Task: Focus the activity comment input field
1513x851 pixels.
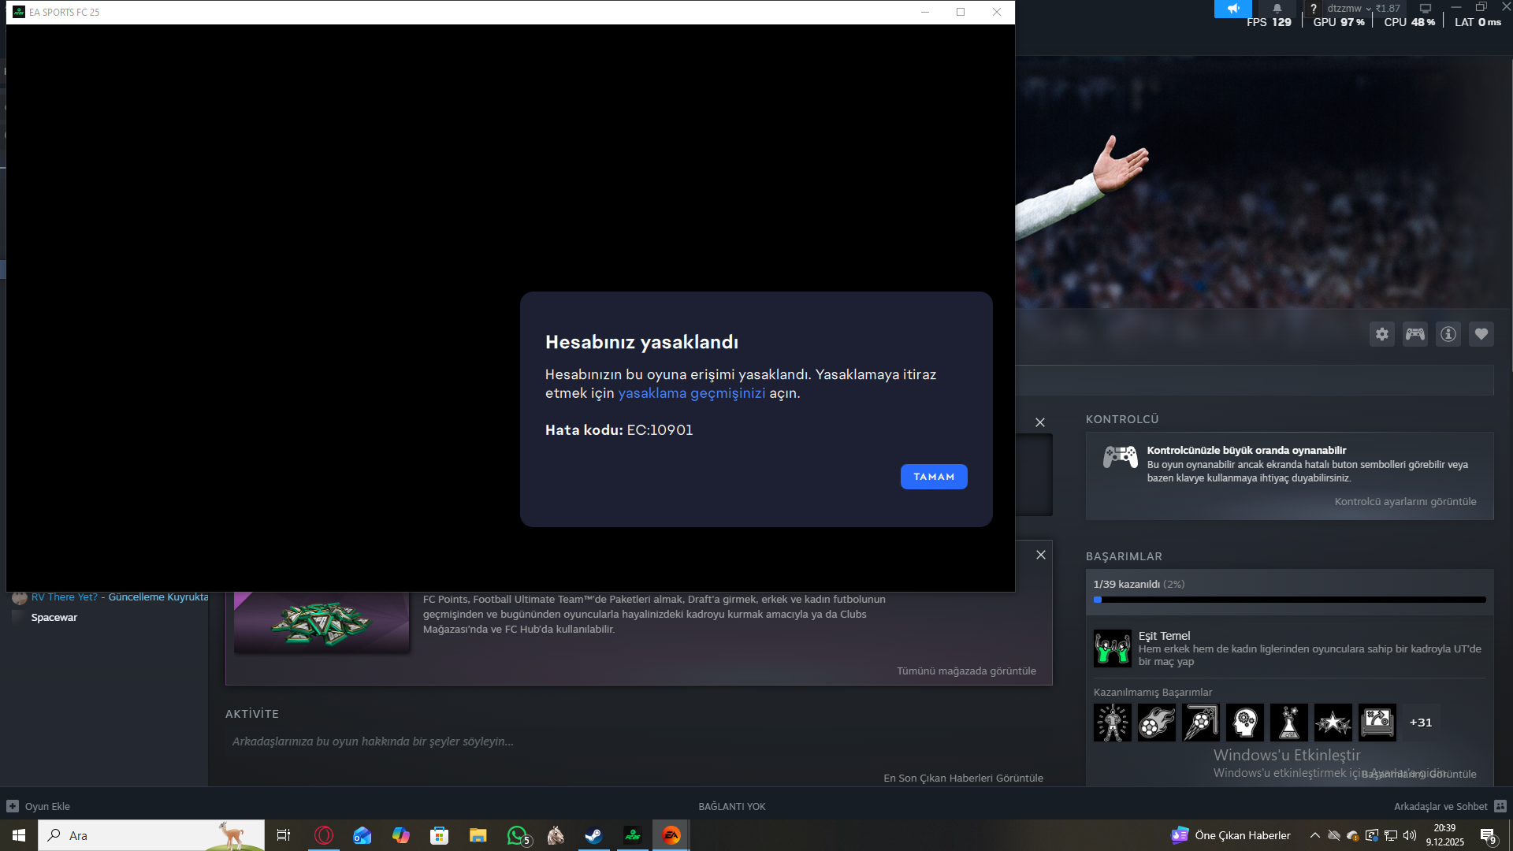Action: pyautogui.click(x=638, y=741)
